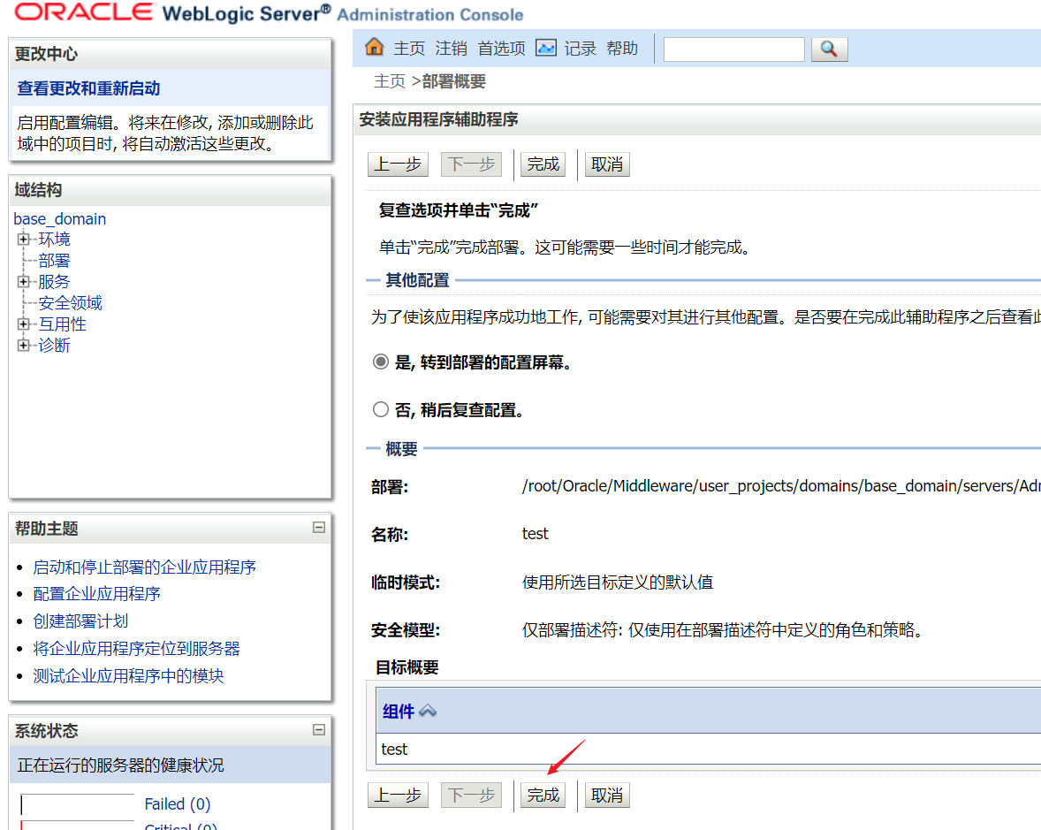Open help topic 配置企业应用程序
The image size is (1041, 830).
96,594
